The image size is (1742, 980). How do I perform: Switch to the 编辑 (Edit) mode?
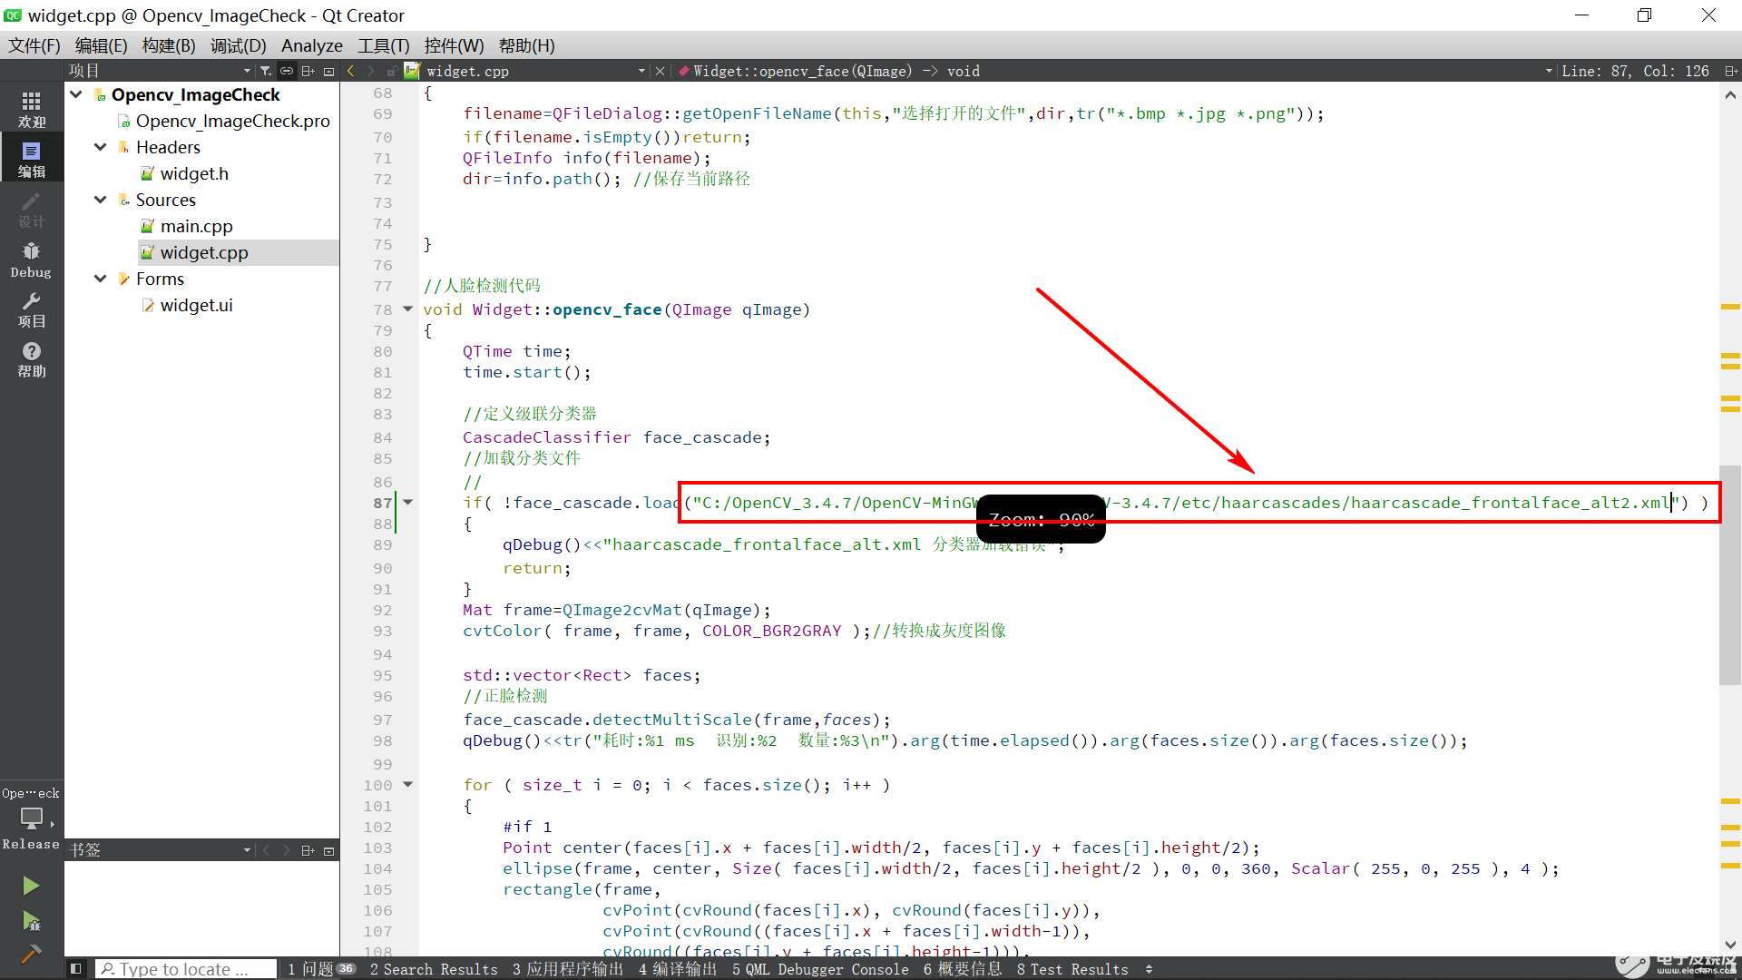point(32,159)
